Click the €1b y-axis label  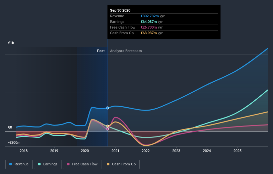point(11,43)
